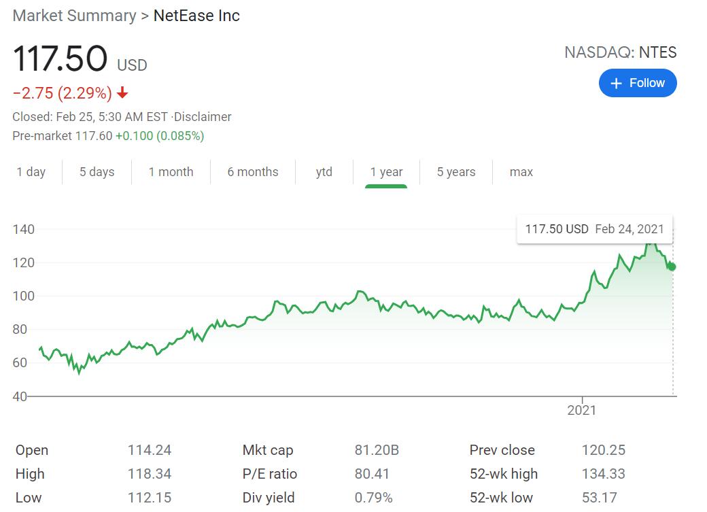The height and width of the screenshot is (512, 707).
Task: Click the red down arrow price indicator
Action: (x=122, y=93)
